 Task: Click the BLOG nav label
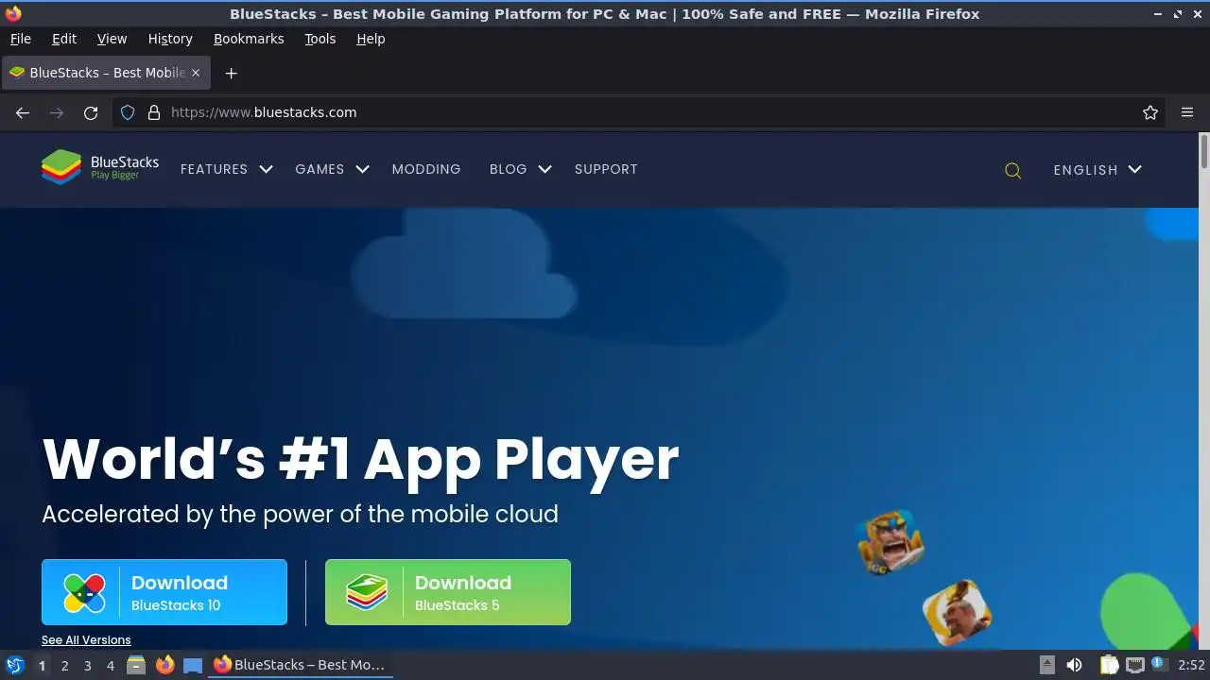tap(508, 169)
